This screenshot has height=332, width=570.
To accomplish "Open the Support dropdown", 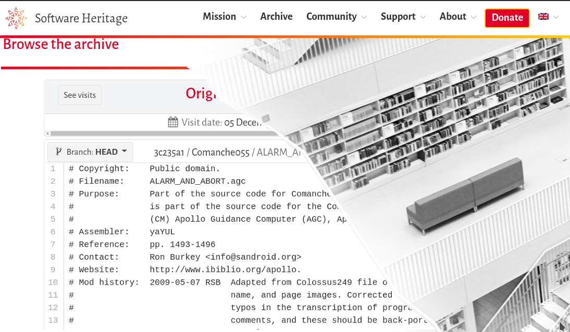I will click(x=403, y=17).
